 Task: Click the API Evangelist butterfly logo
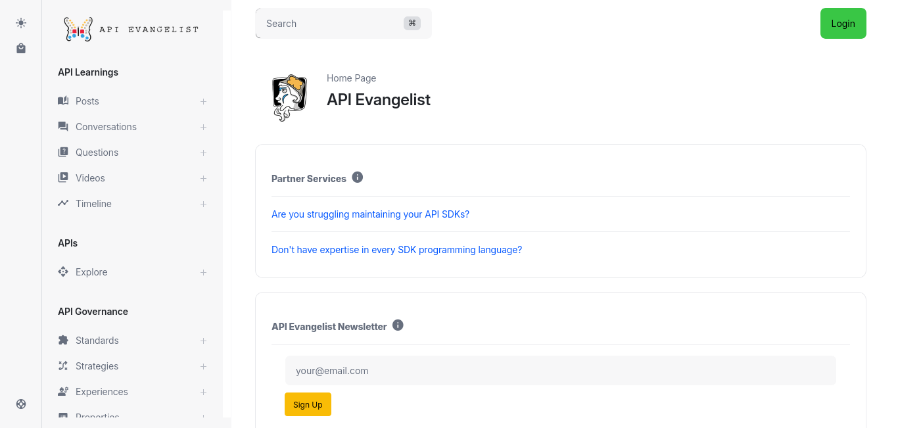[78, 29]
